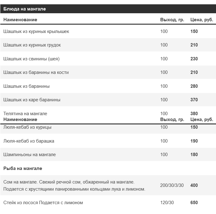Click the Рыба на мангале subheading
The width and height of the screenshot is (216, 214).
point(23,168)
